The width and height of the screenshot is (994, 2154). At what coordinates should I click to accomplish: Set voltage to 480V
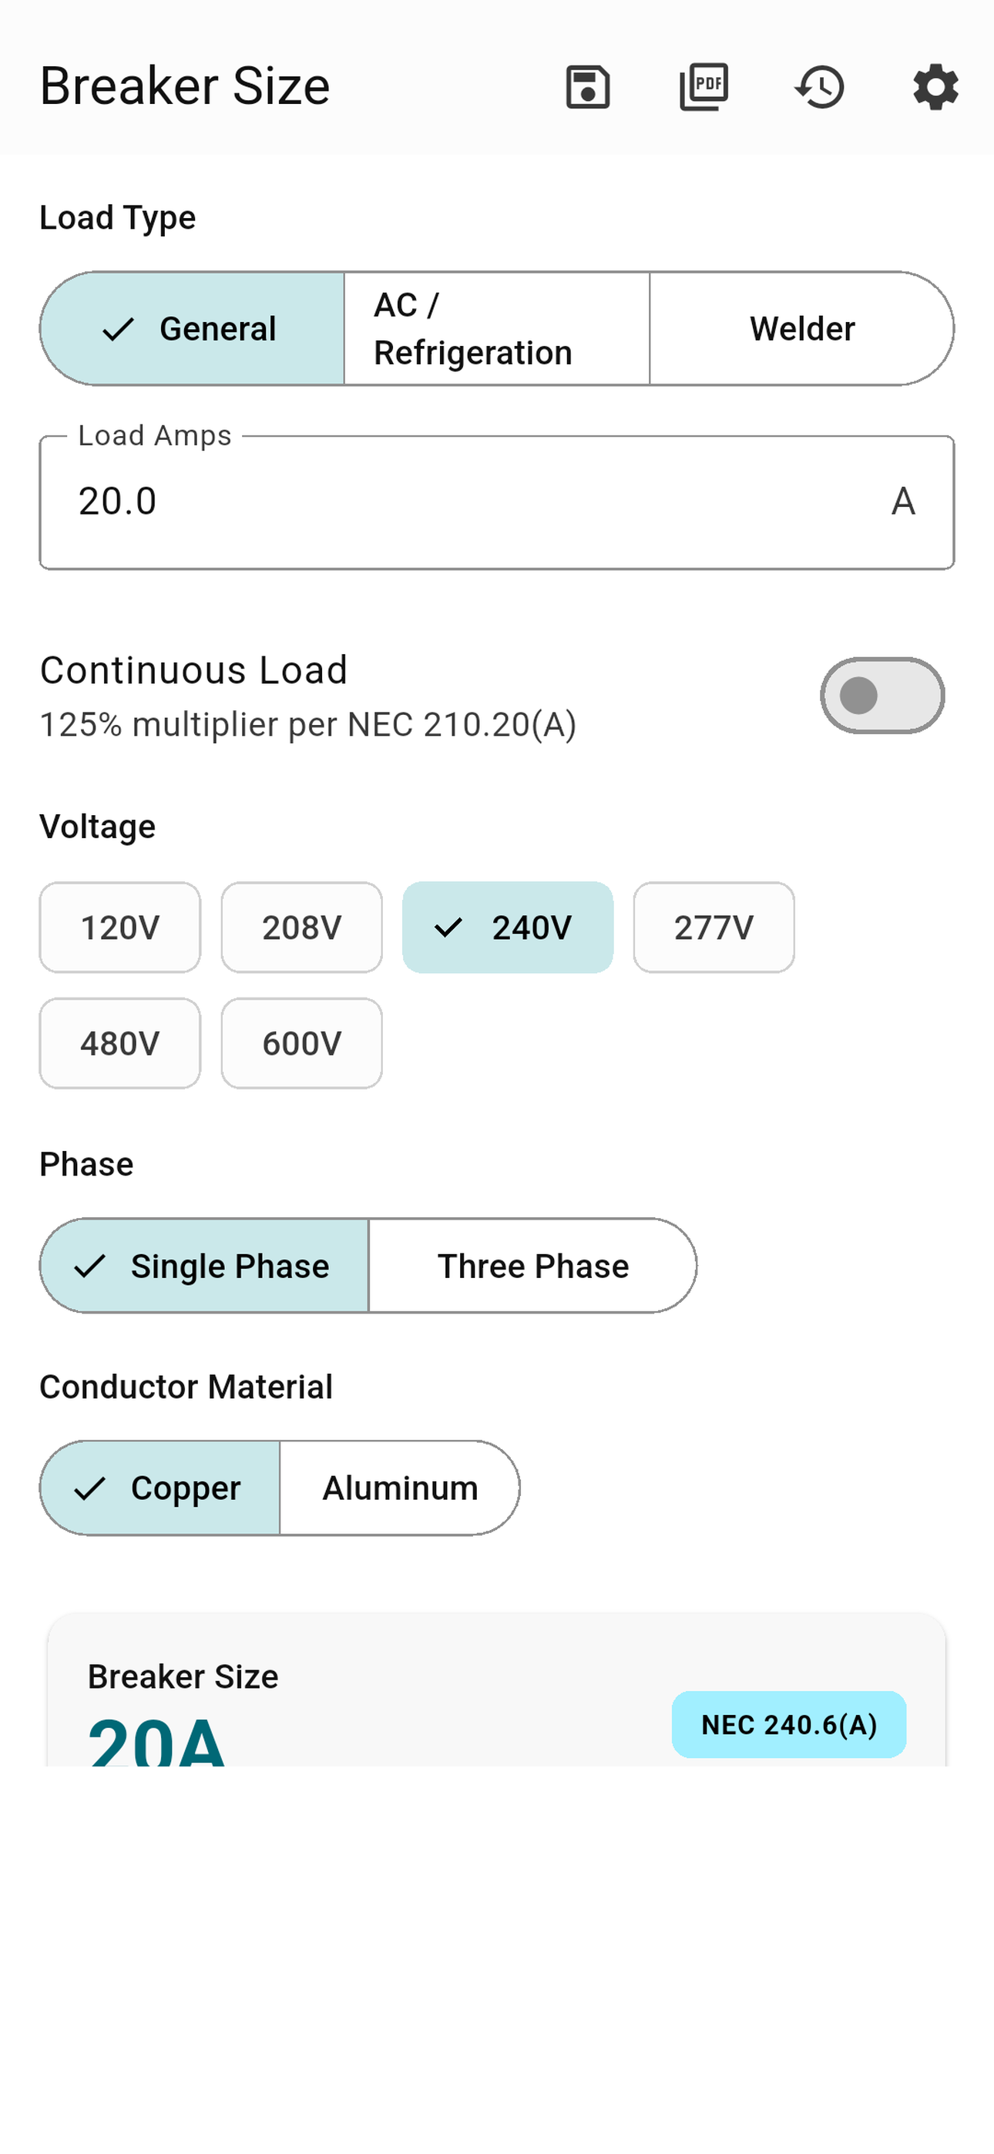[x=119, y=1044]
